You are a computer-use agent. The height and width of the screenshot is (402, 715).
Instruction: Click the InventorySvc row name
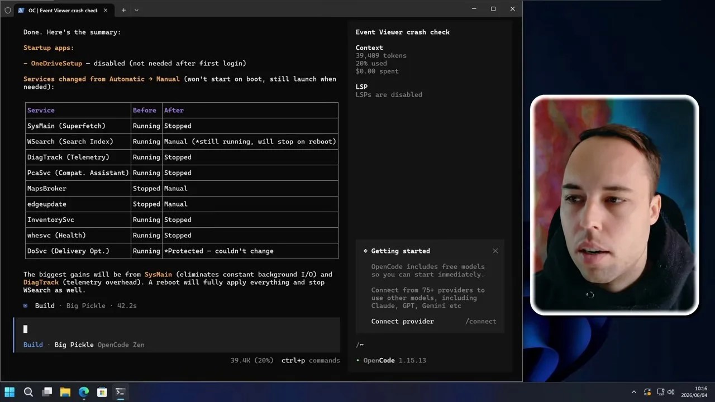pyautogui.click(x=51, y=220)
